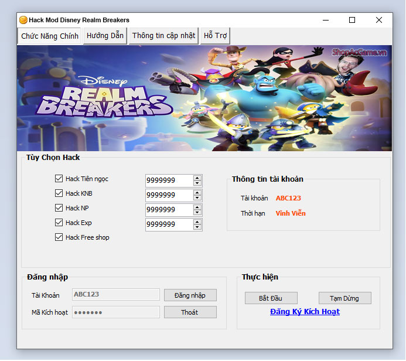Click the Đăng nhập button
The width and height of the screenshot is (406, 361).
[190, 295]
